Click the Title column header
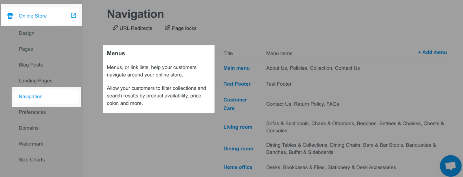The image size is (463, 177). [228, 53]
